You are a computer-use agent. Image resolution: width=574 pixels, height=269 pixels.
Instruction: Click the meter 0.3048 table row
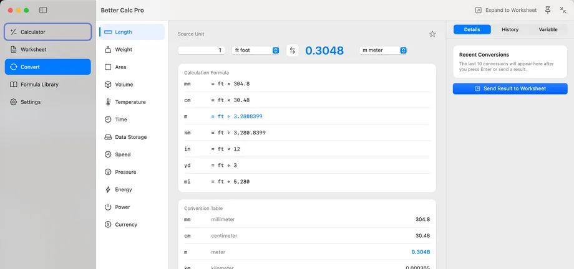click(307, 252)
